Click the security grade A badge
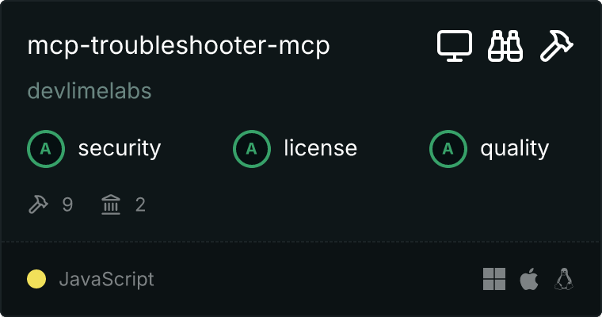This screenshot has width=602, height=317. [46, 149]
